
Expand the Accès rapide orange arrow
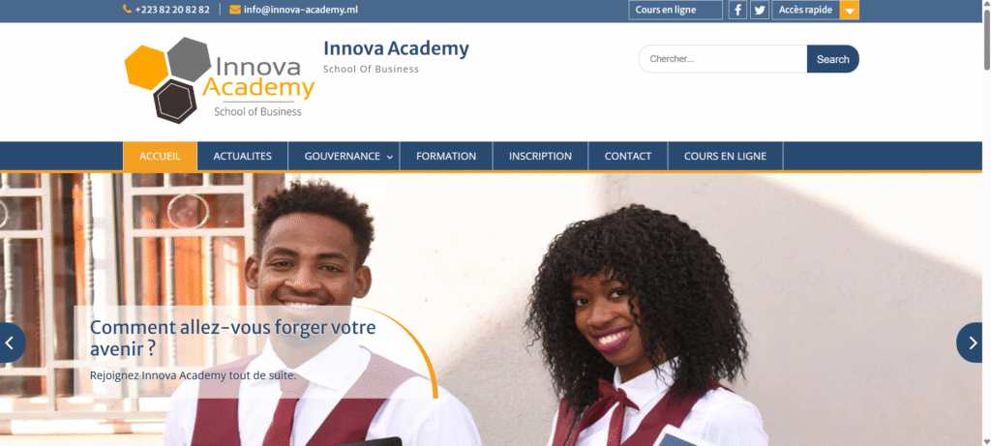point(850,10)
